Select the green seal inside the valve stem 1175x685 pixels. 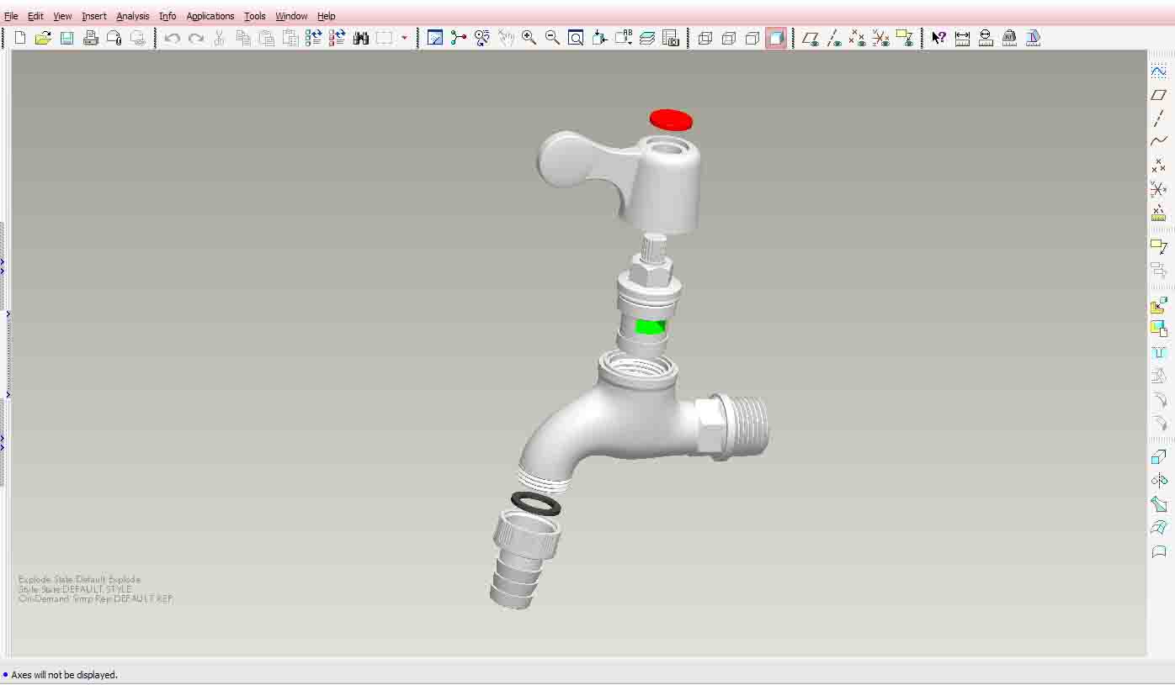tap(650, 327)
